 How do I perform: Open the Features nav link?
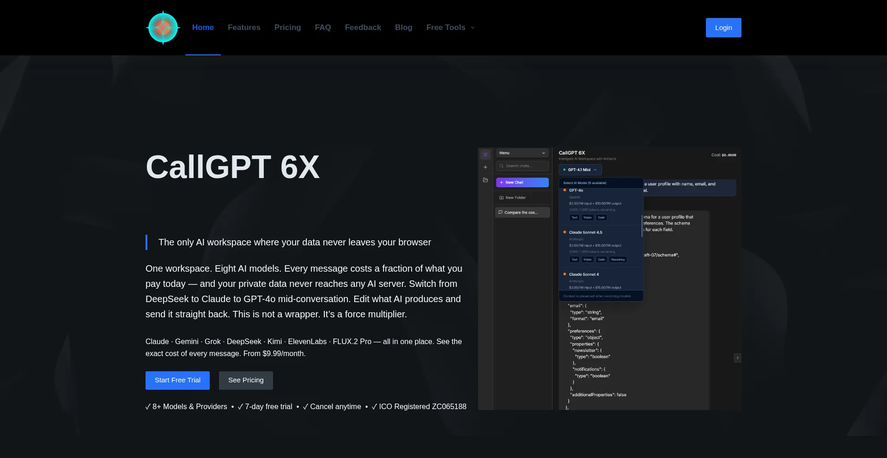[x=244, y=28]
